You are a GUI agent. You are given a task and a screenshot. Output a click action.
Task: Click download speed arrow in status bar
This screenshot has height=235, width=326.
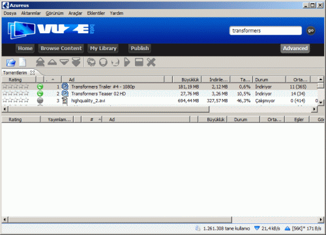(x=257, y=228)
